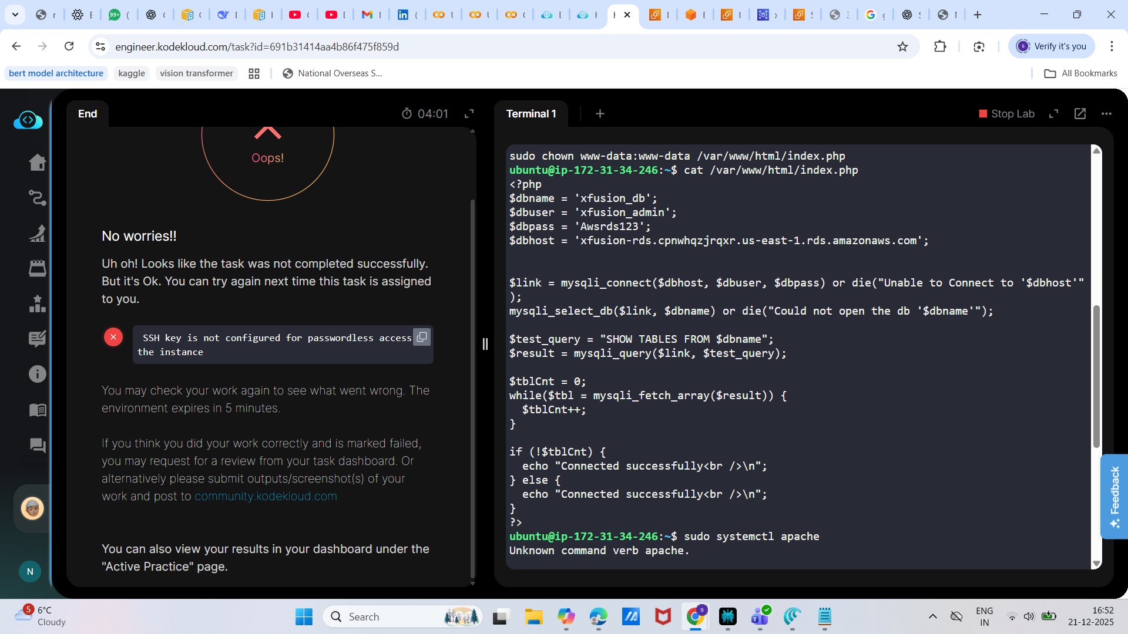Copy the SSH key error message
Viewport: 1128px width, 634px height.
tap(422, 337)
